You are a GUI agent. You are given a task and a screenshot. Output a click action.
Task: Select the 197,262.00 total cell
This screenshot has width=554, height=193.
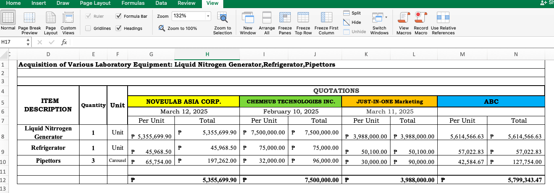coord(207,161)
